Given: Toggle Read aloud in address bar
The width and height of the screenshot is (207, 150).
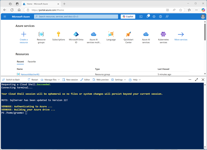Looking at the screenshot, I should click(x=174, y=10).
